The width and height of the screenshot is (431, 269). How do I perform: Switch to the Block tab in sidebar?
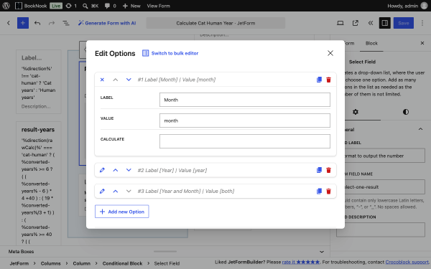click(x=371, y=43)
